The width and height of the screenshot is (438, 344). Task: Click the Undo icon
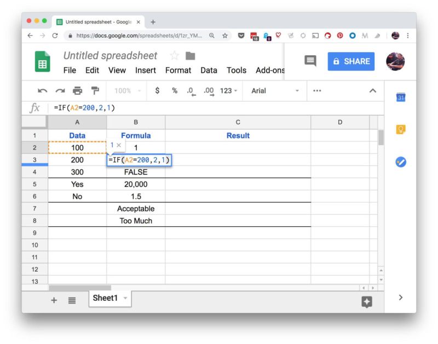coord(42,91)
